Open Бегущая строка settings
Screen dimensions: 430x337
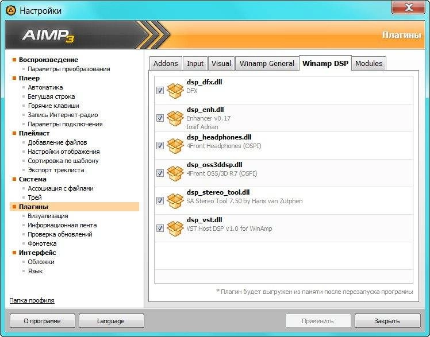pos(51,96)
